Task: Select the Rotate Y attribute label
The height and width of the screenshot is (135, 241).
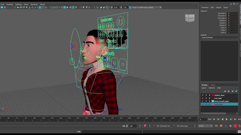Action: [x=223, y=23]
